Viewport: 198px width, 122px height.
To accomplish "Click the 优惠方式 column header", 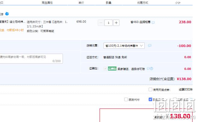I will pos(143,3).
